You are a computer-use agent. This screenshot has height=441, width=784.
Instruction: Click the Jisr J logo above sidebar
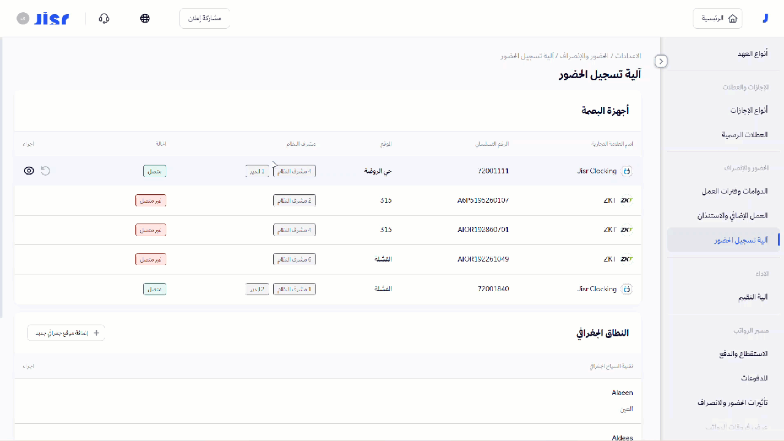(x=765, y=18)
